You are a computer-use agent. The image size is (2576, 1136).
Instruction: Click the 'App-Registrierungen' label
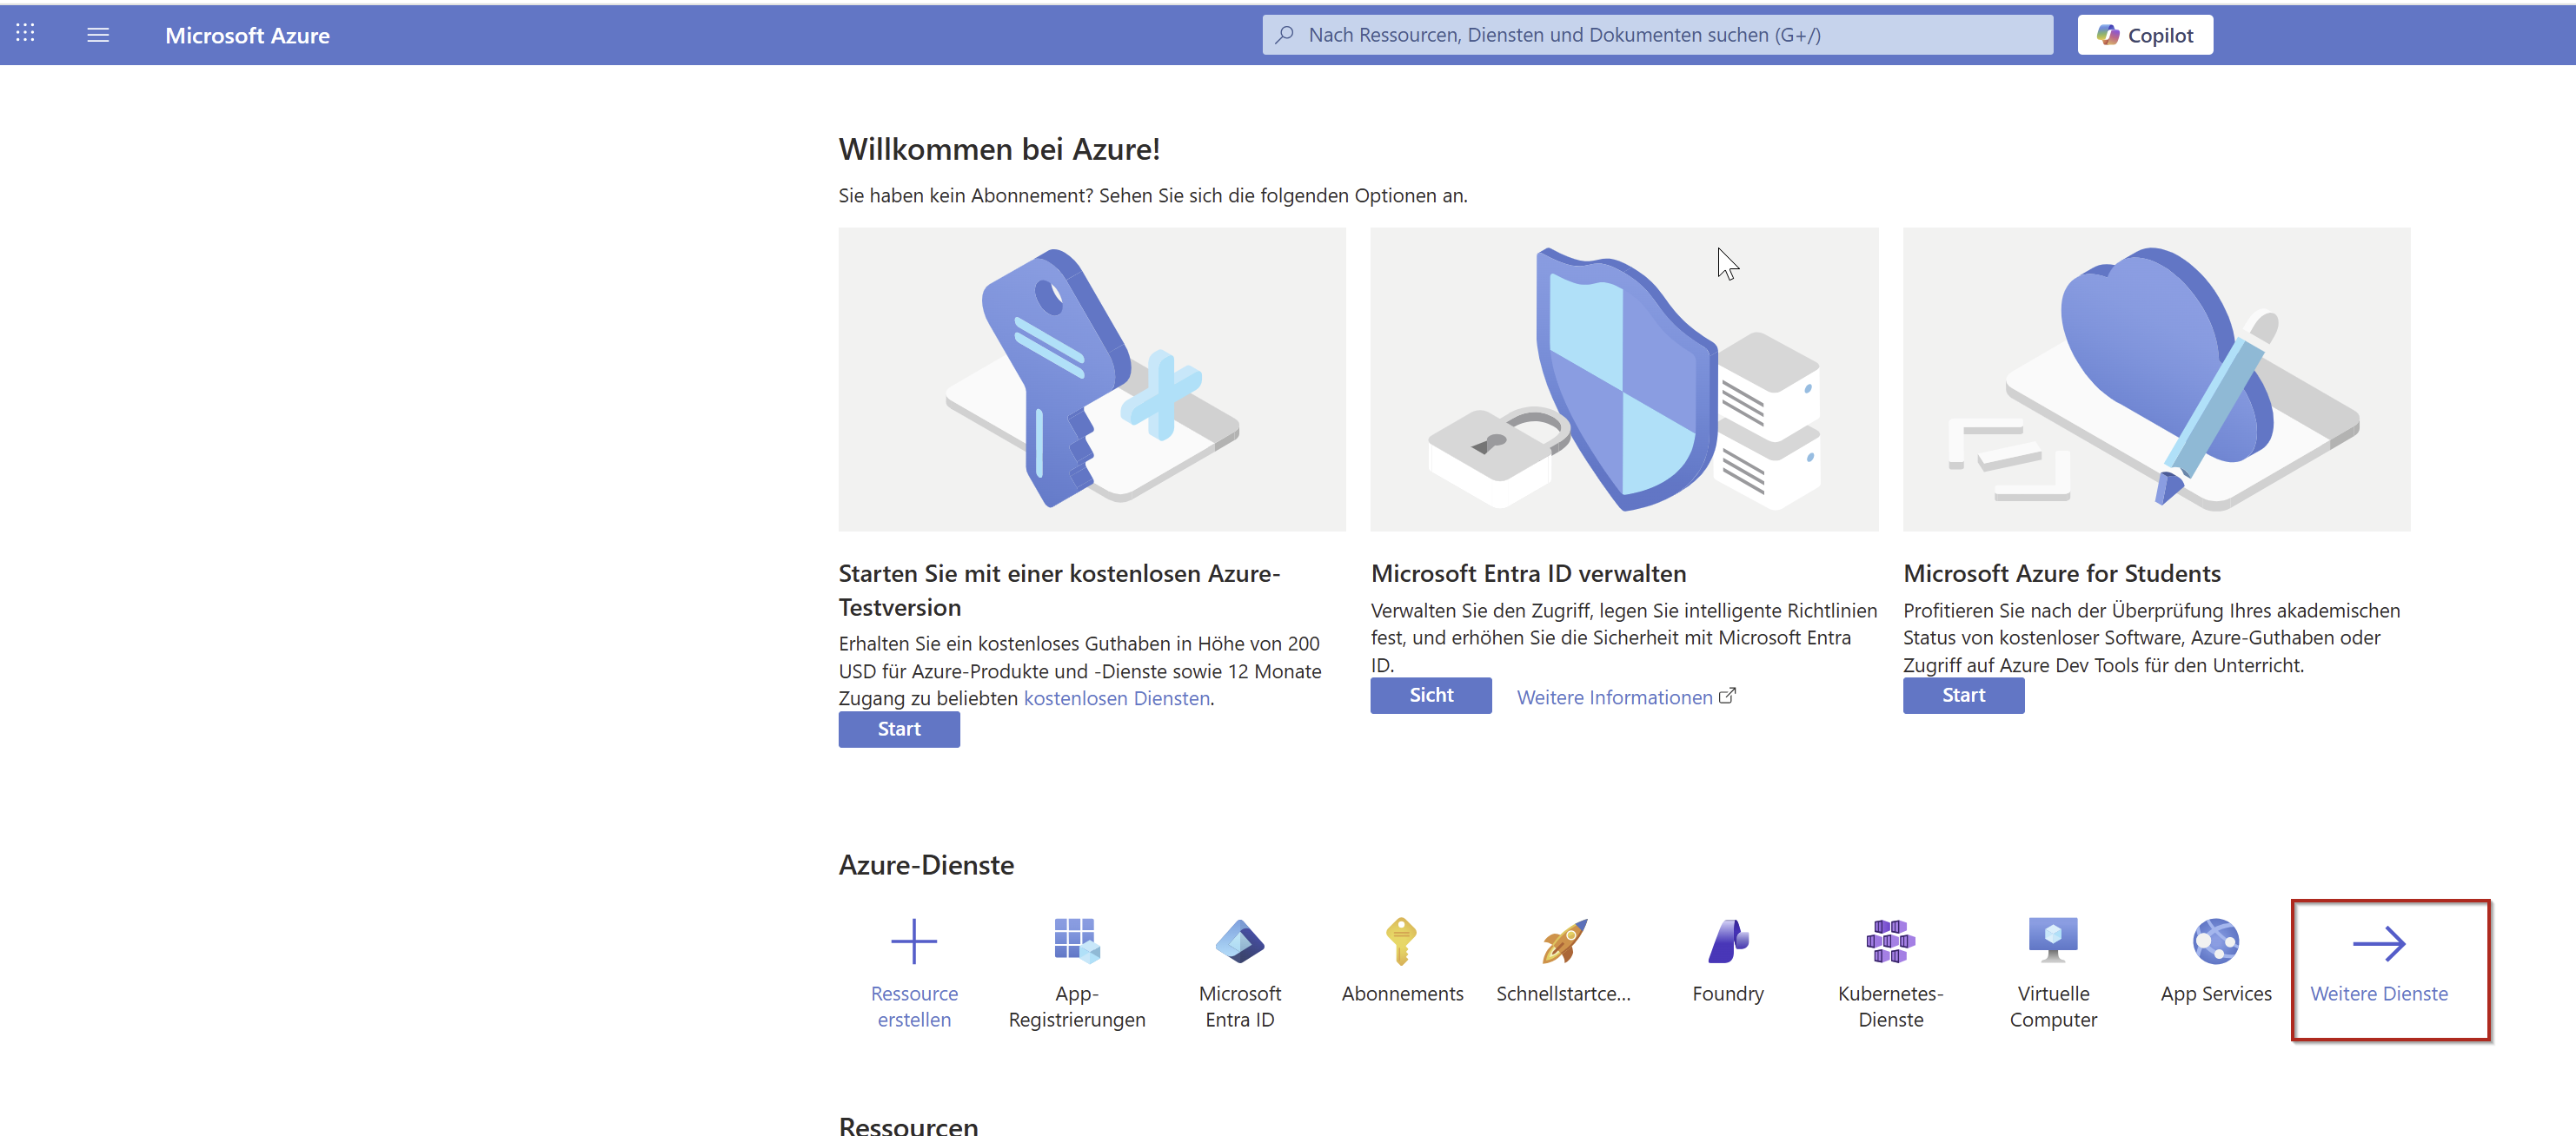1077,1006
